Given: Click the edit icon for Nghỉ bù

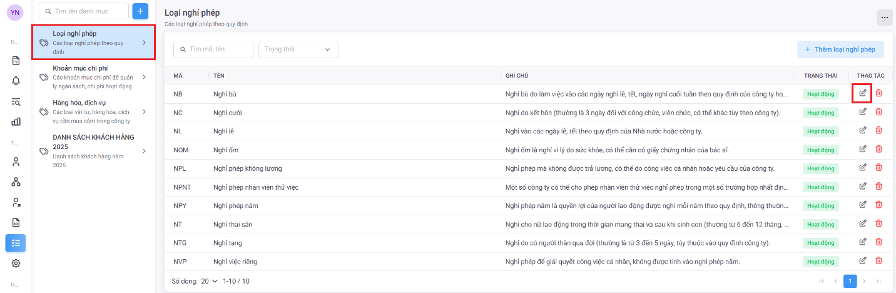Looking at the screenshot, I should pyautogui.click(x=863, y=93).
